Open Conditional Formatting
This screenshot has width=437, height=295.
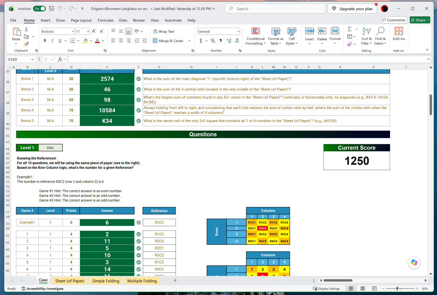(x=256, y=36)
